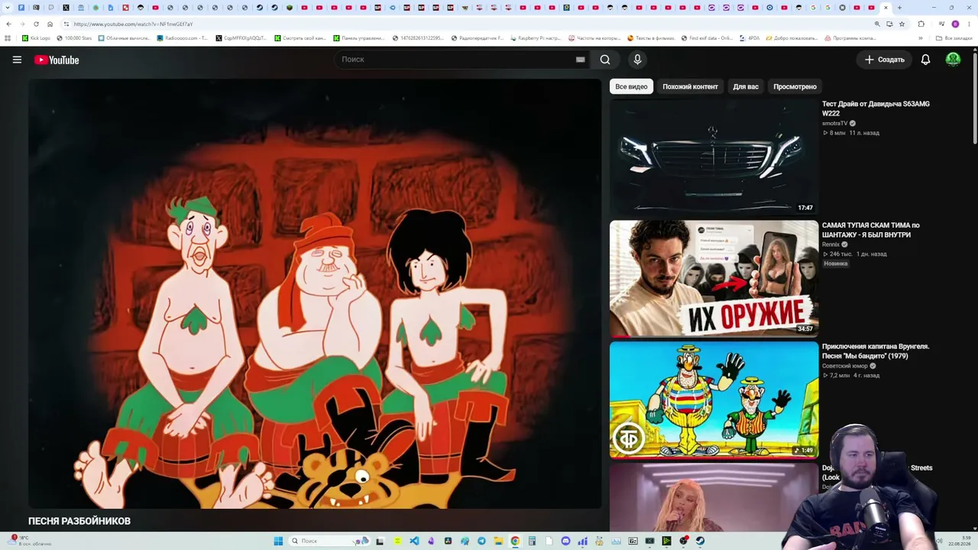Open the YouTube guide hamburger menu
The image size is (978, 550).
click(x=17, y=60)
